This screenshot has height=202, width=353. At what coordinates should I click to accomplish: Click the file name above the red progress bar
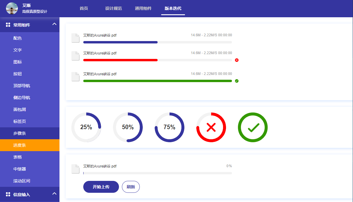point(100,53)
